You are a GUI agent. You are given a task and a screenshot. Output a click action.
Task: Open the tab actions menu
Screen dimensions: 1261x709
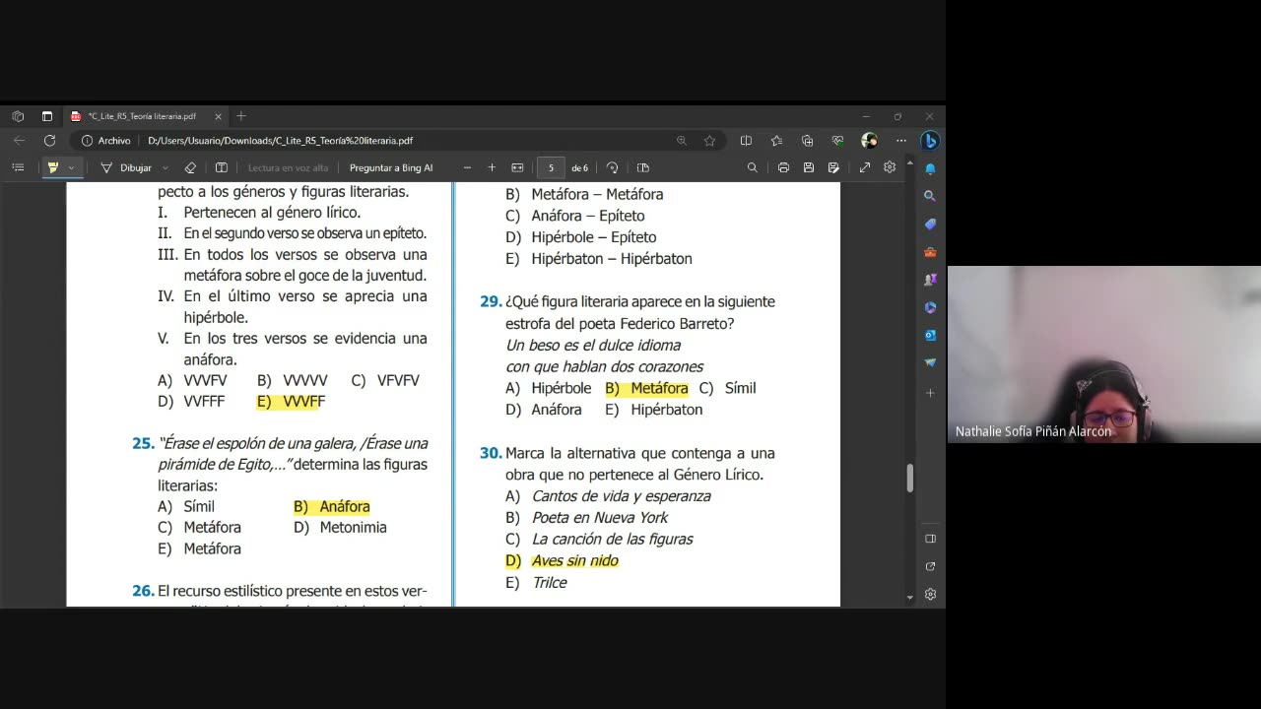click(46, 116)
